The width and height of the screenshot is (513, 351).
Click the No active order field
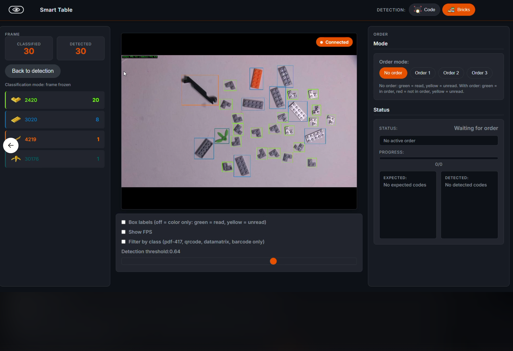(439, 141)
